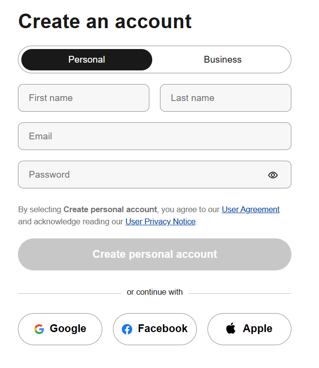Screen dimensions: 319x368
Task: Click the Facebook logo icon
Action: [x=127, y=329]
